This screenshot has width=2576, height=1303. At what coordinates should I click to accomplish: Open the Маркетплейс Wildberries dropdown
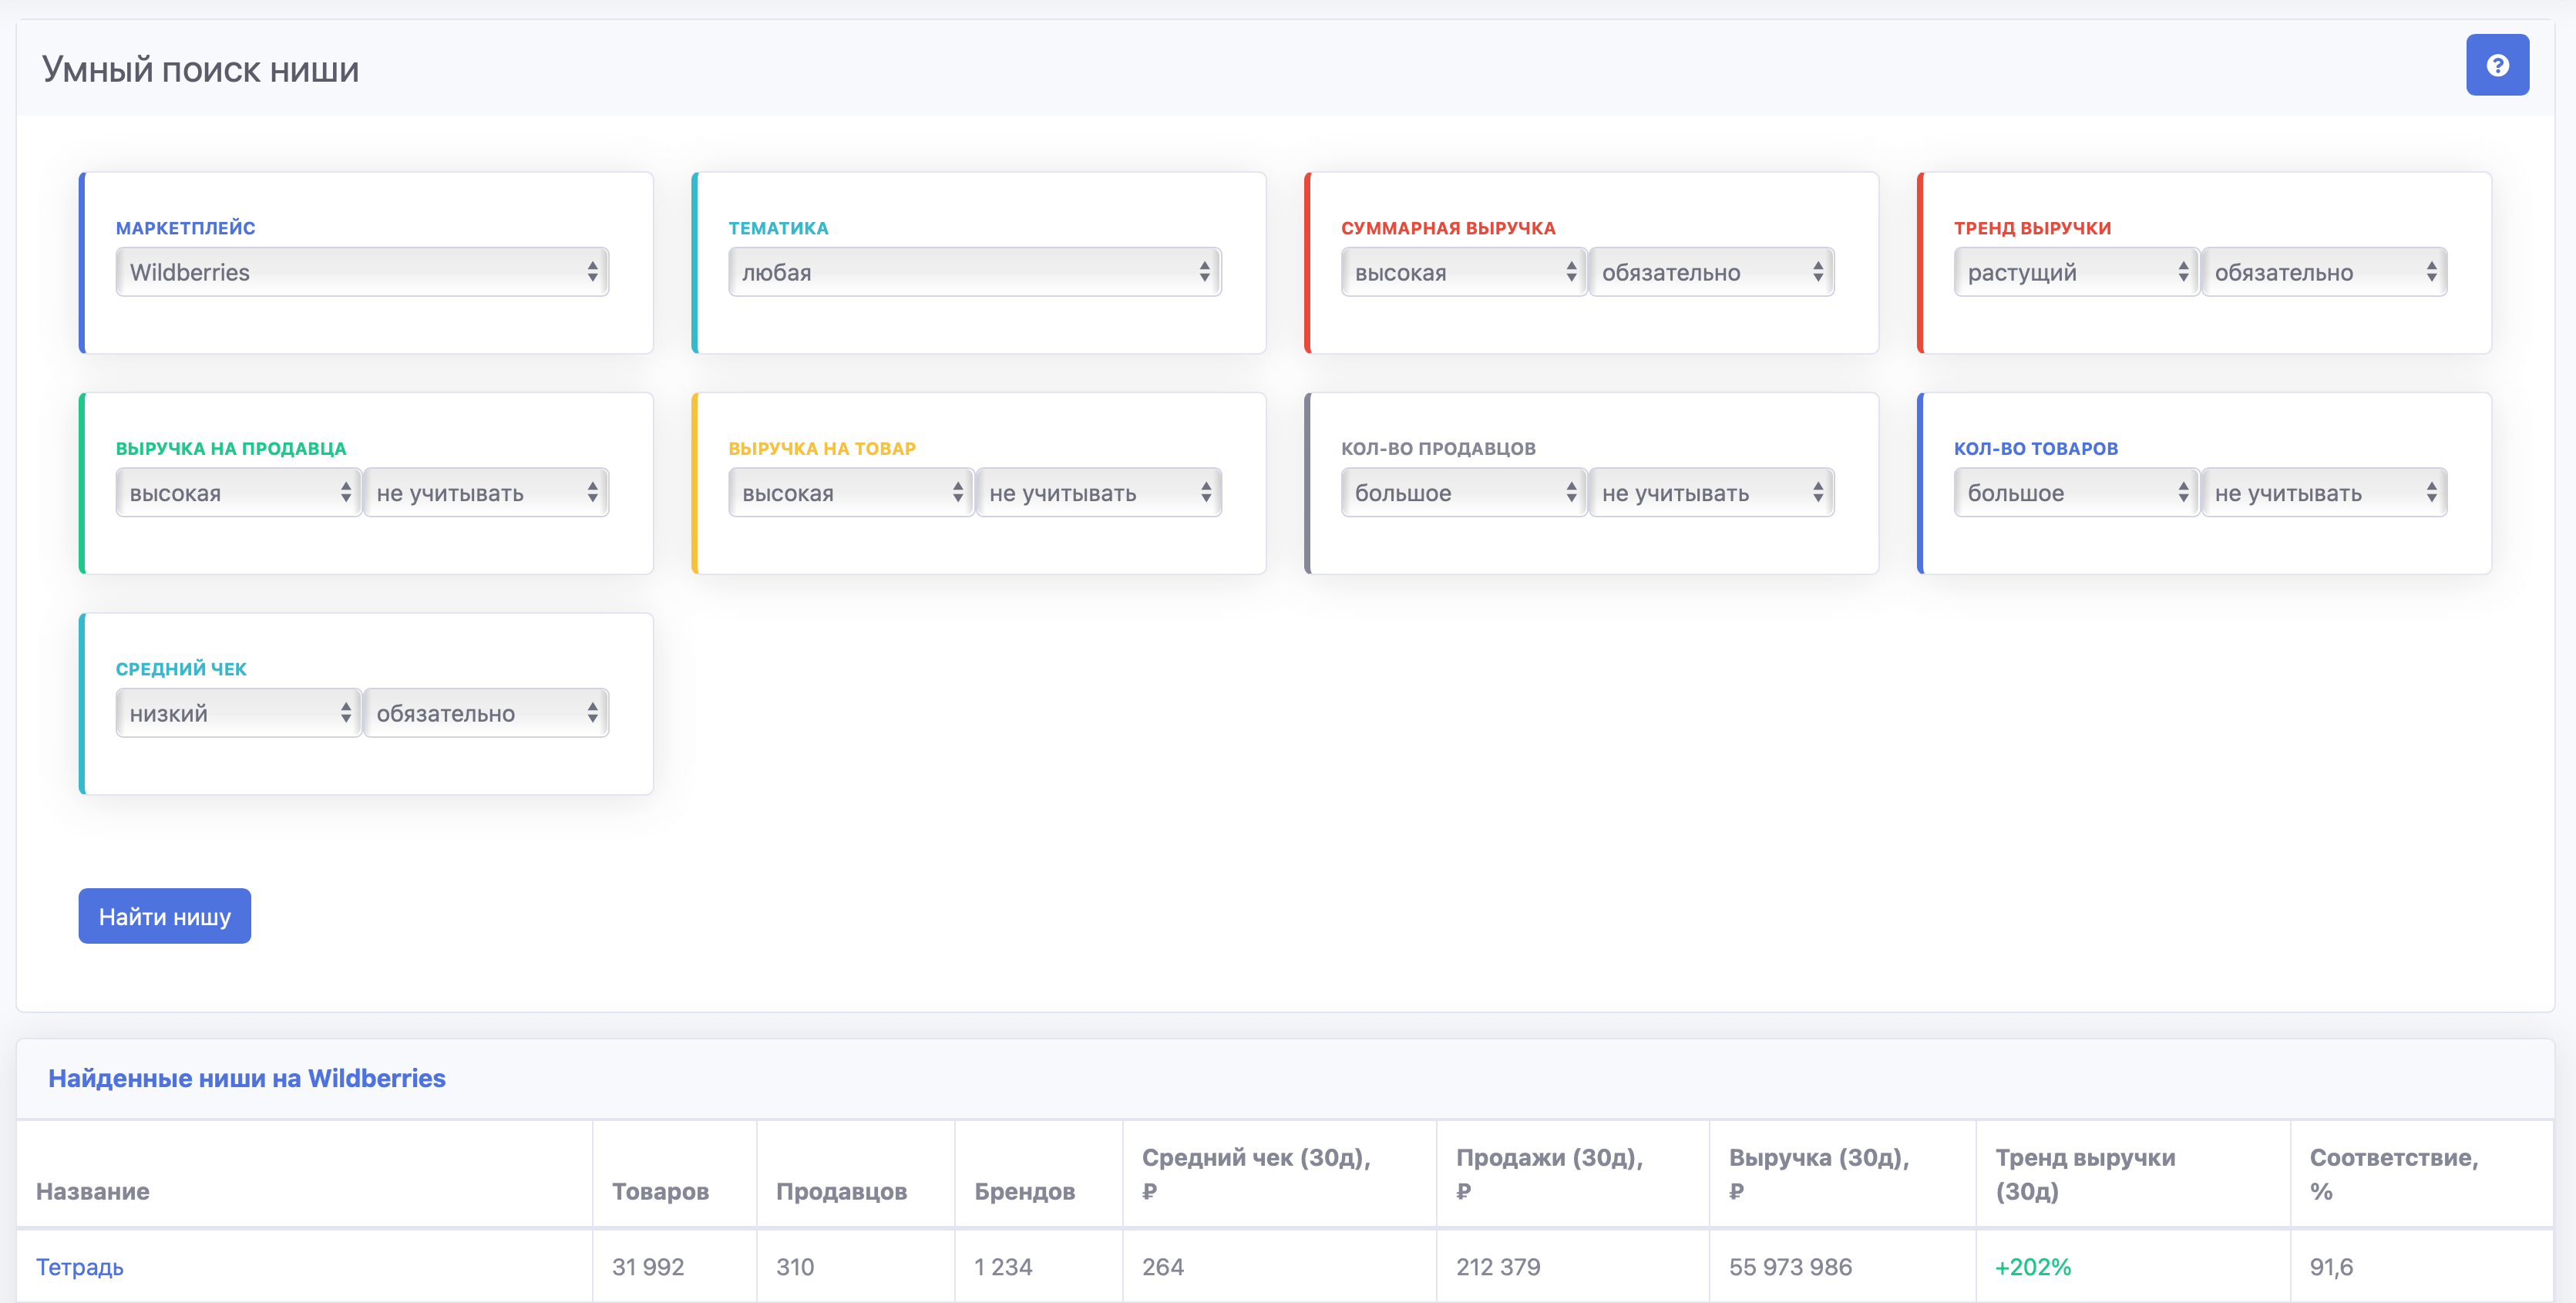(x=362, y=272)
